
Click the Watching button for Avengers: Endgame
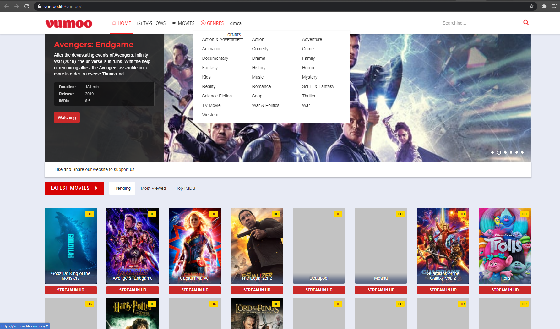click(67, 118)
